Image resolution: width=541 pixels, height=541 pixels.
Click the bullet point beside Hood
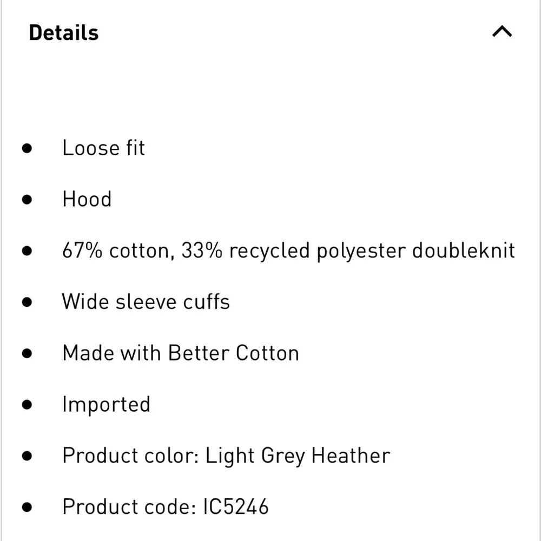click(27, 199)
